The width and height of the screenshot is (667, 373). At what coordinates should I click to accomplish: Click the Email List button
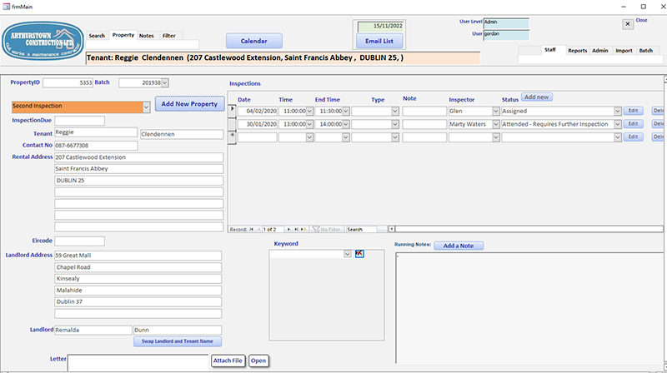click(379, 41)
